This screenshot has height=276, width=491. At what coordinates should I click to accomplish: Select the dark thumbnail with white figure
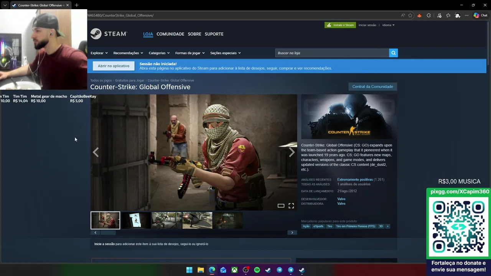click(136, 220)
